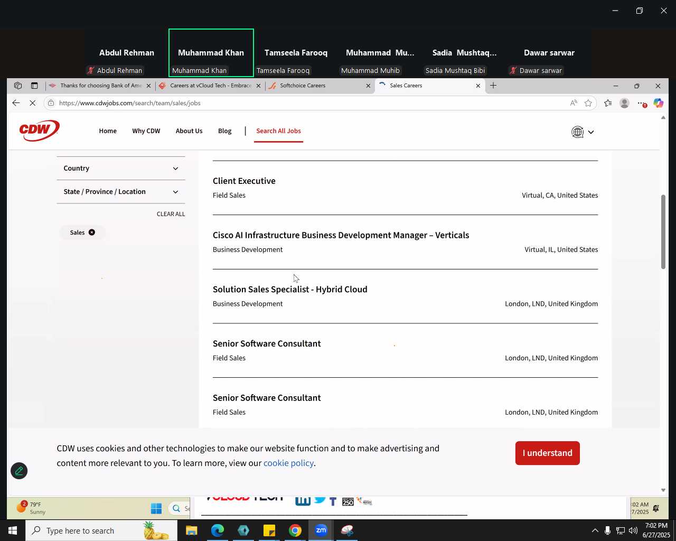Open the Favorites list icon in toolbar

click(608, 103)
